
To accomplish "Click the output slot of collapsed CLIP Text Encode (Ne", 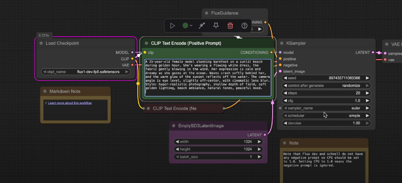I will coord(224,109).
